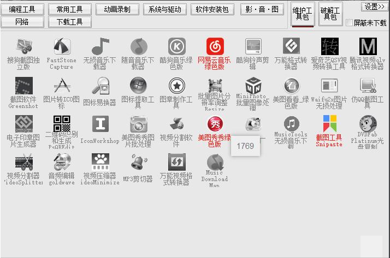Switch to the 下载工具 tab

coord(70,22)
